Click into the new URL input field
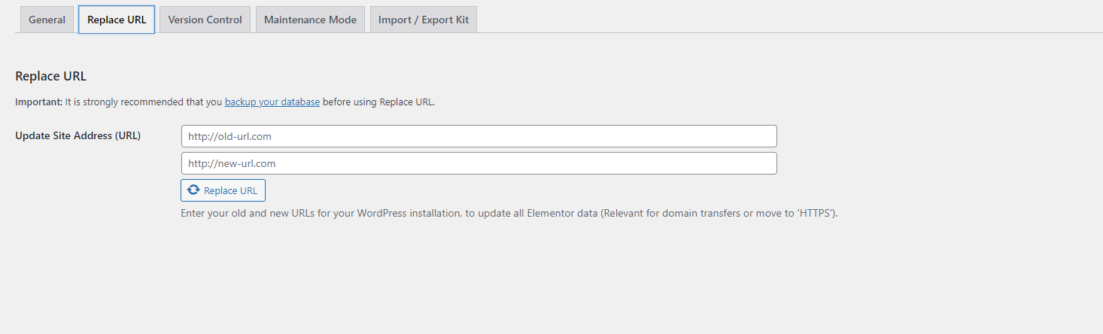 coord(479,163)
